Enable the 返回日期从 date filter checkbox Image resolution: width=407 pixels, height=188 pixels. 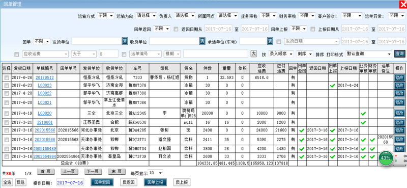pyautogui.click(x=176, y=29)
